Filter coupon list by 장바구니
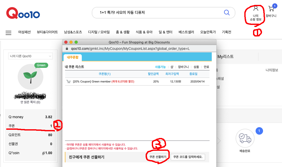Screen dimensions: 282x167 183,67
